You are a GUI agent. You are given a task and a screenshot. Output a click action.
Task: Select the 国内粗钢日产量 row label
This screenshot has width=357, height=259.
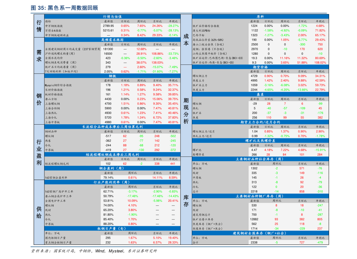[x=55, y=238]
